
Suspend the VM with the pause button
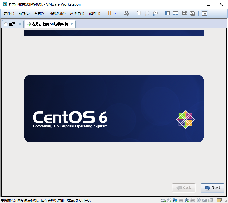(110, 13)
